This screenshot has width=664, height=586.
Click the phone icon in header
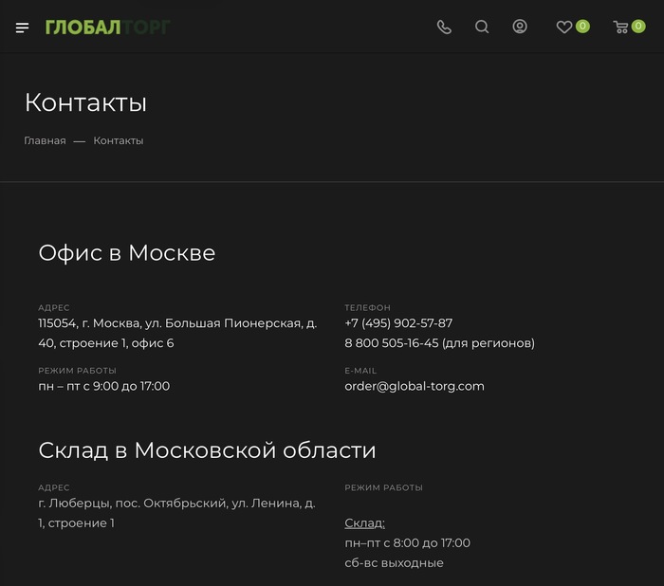pos(444,27)
